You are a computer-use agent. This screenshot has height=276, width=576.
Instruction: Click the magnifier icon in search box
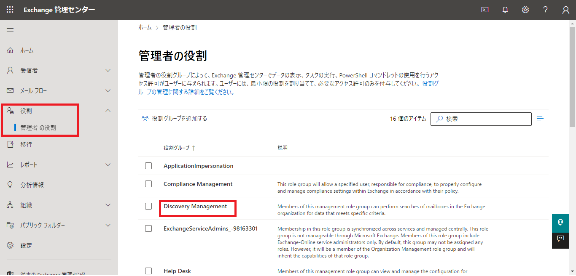coord(439,119)
